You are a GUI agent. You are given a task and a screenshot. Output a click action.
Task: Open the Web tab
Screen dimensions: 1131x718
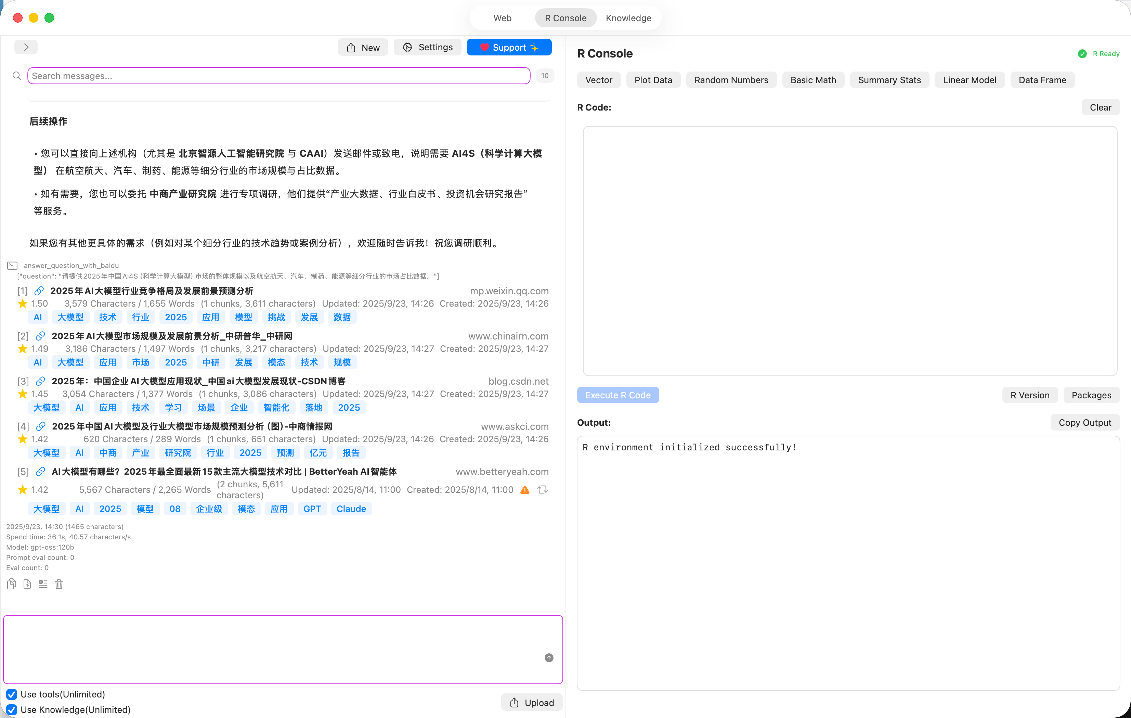click(502, 18)
